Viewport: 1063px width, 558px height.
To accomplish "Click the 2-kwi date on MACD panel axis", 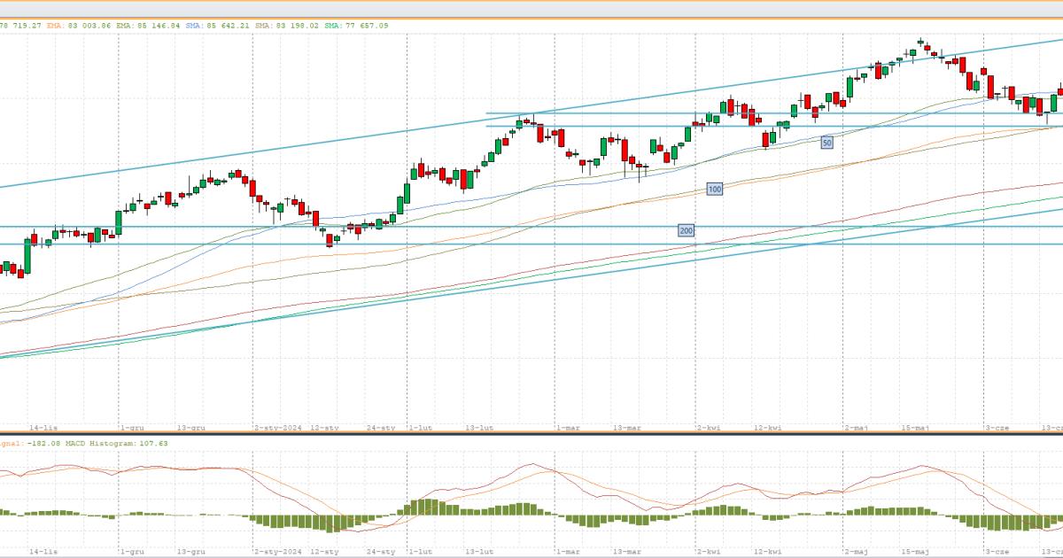I will pos(708,550).
